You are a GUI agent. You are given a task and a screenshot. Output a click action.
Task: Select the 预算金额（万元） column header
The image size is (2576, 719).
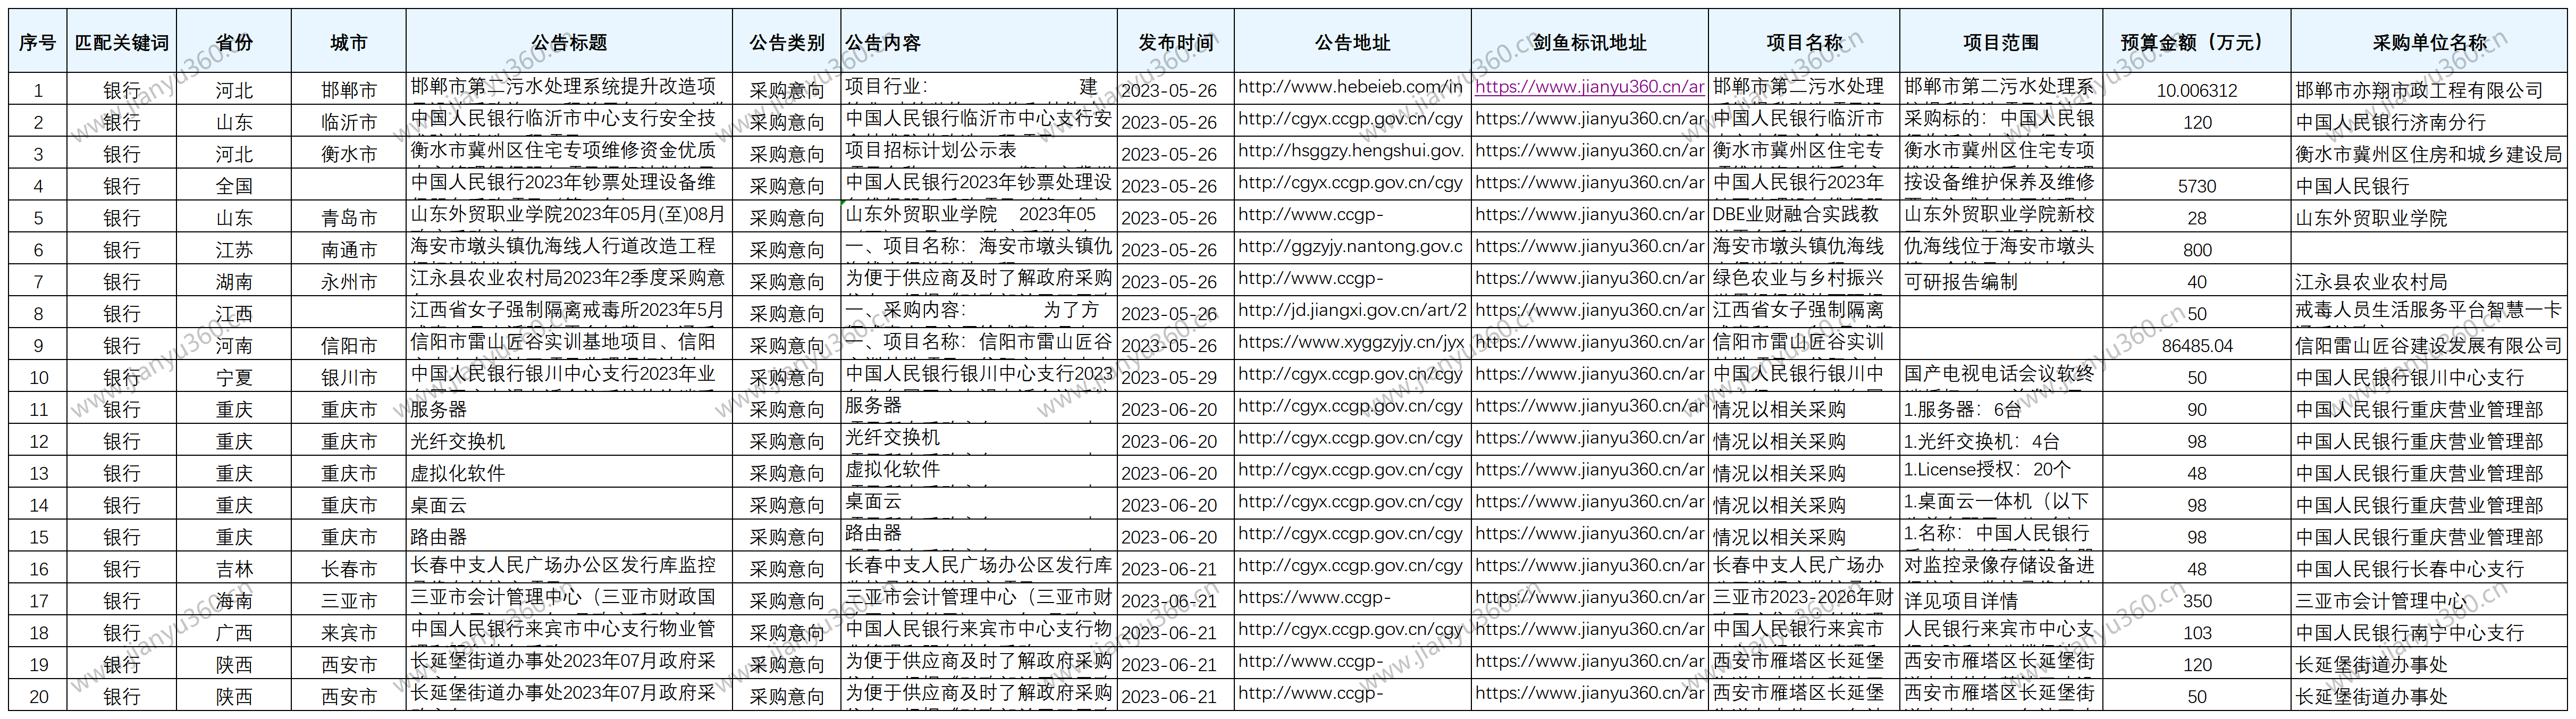click(2196, 42)
